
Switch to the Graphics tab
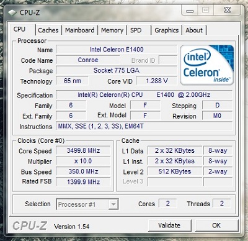pos(167,30)
